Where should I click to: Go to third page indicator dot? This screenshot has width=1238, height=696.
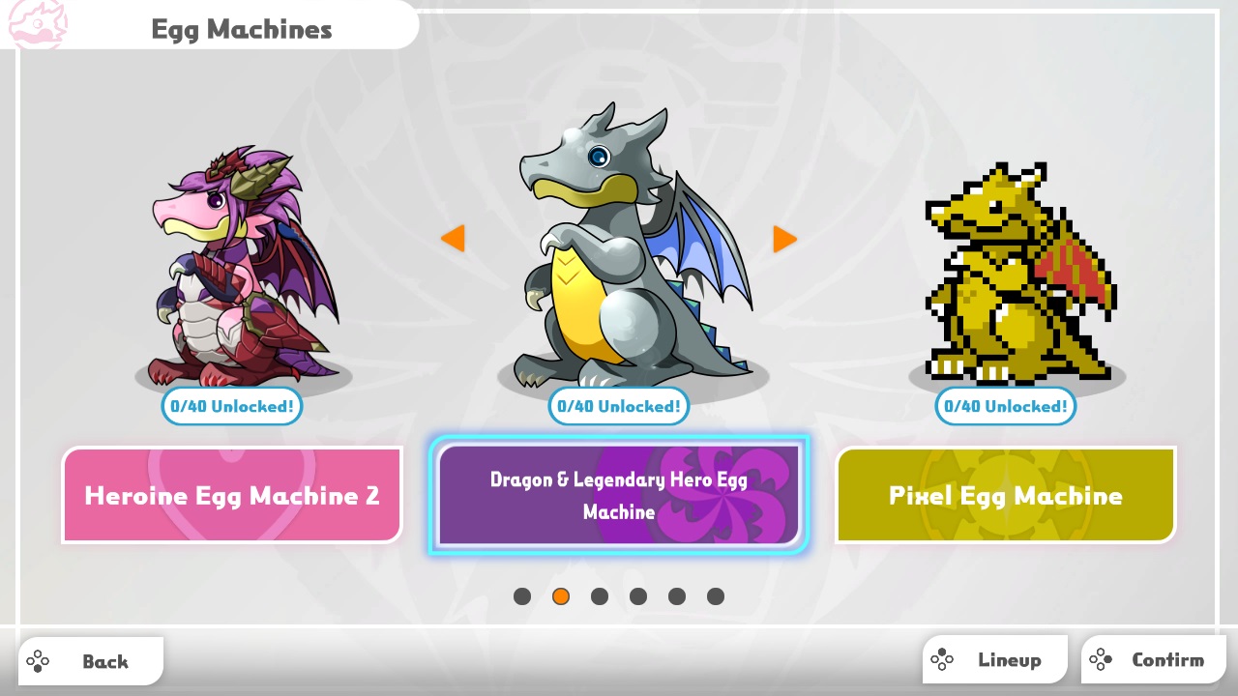coord(600,596)
